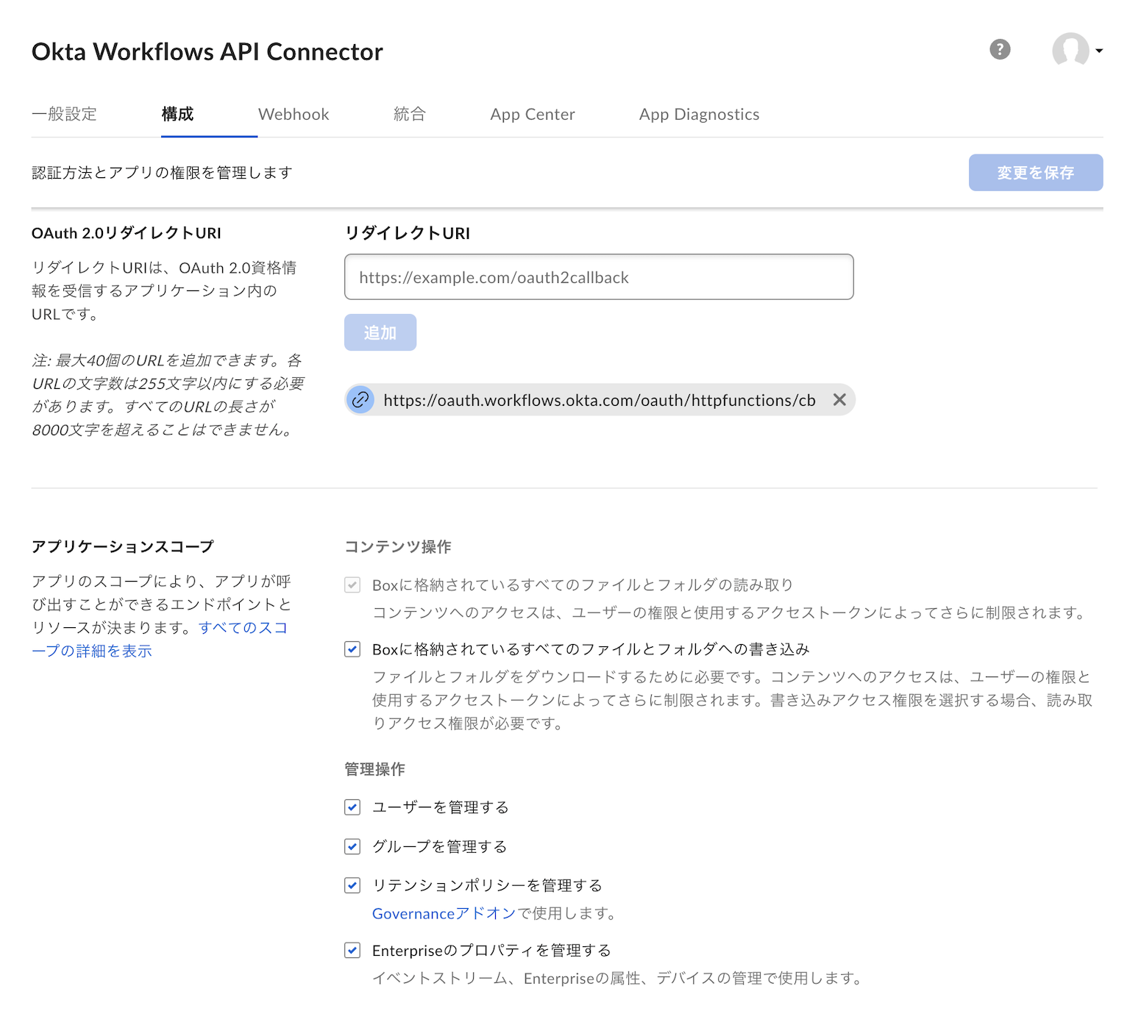The height and width of the screenshot is (1011, 1130).
Task: Uncheck リテンションポリシーを管理する
Action: 352,885
